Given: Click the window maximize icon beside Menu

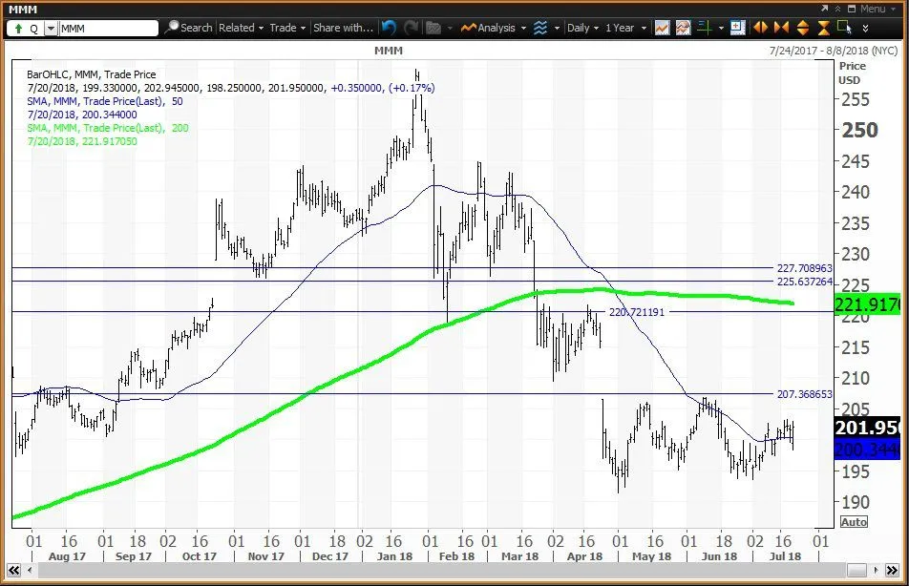Looking at the screenshot, I should (x=852, y=9).
